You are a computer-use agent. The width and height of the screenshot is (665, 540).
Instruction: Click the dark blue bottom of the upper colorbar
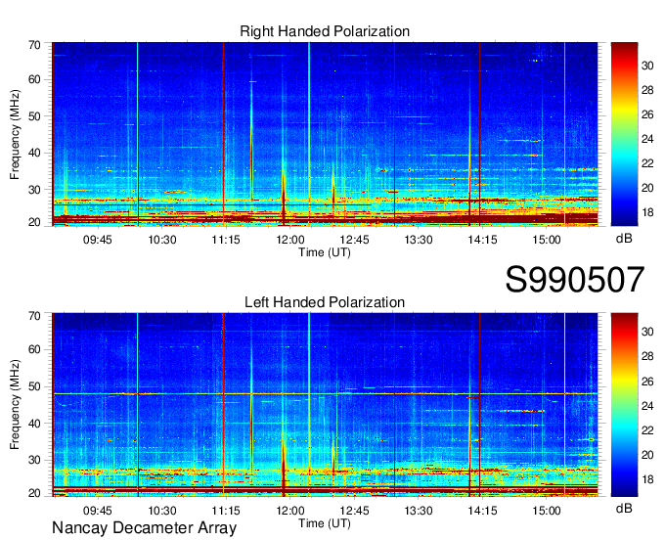click(624, 217)
